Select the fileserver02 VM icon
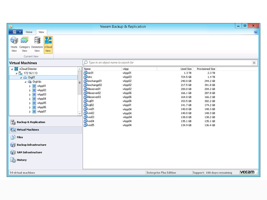267x200 pixels. point(85,93)
